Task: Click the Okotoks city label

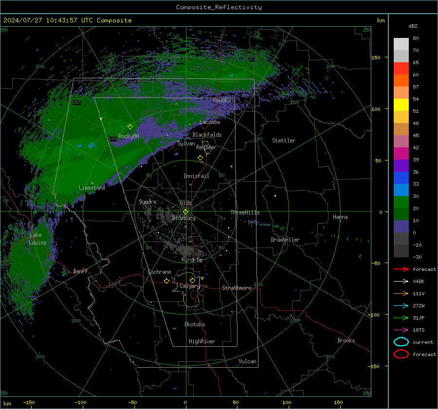Action: 195,324
